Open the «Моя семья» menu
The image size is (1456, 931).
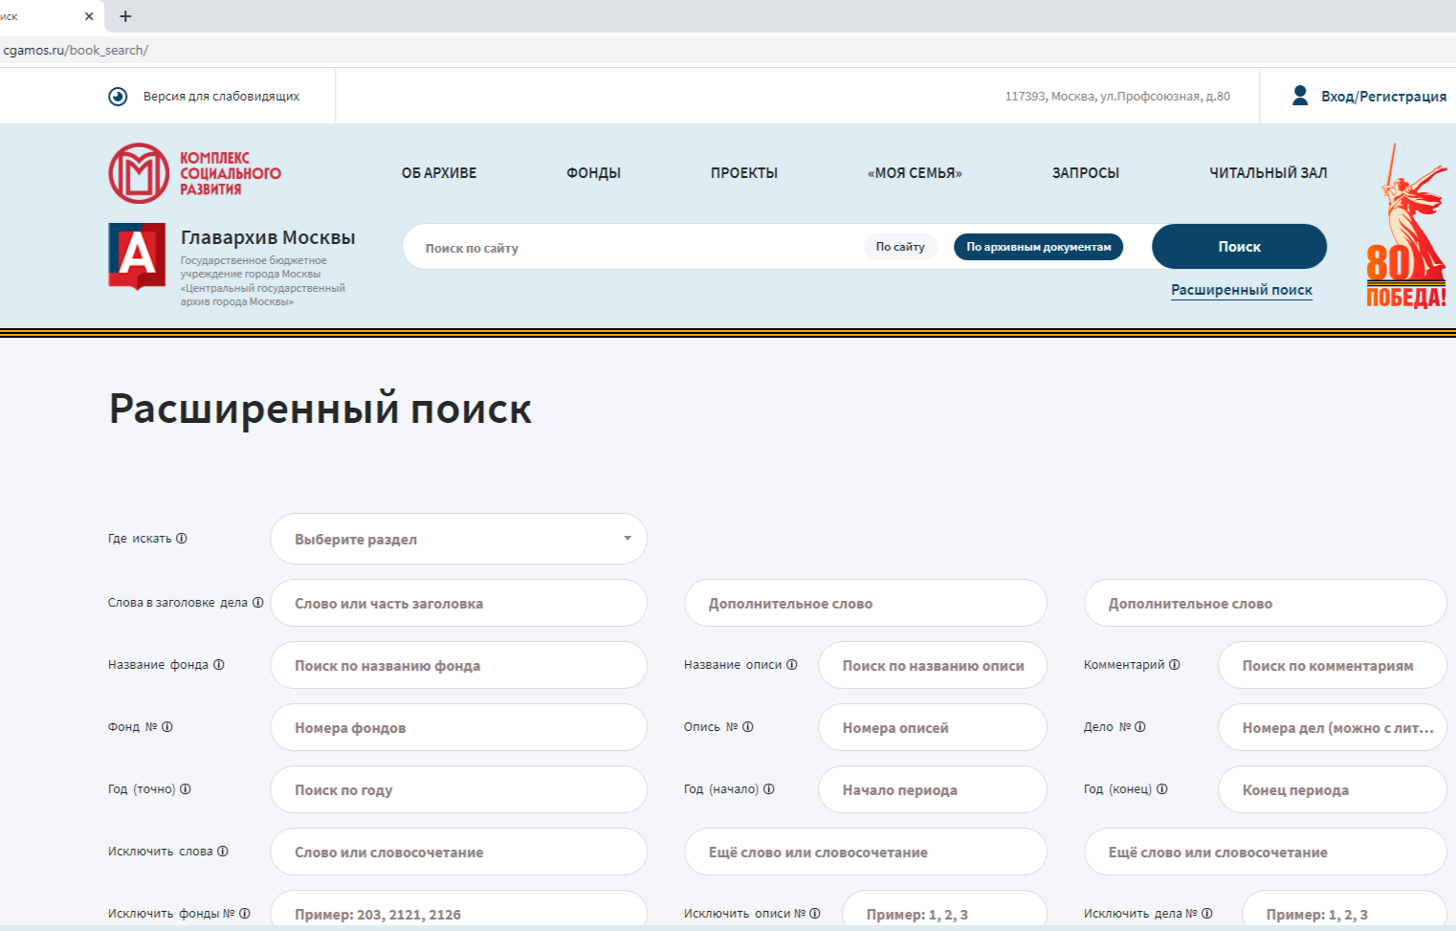click(x=915, y=173)
